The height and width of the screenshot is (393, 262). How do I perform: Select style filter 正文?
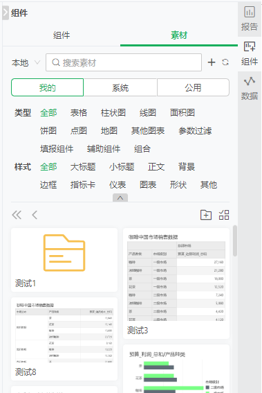click(156, 166)
